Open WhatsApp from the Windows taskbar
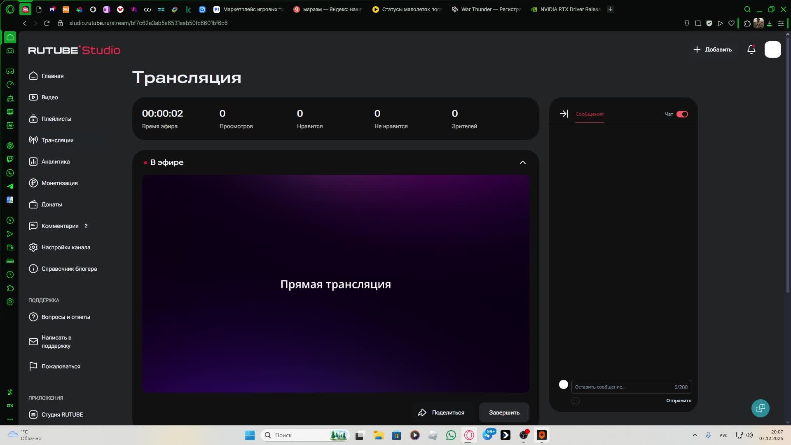791x445 pixels. [451, 435]
